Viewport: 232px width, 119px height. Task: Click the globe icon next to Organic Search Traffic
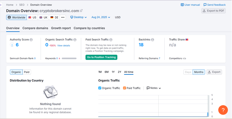(x=75, y=40)
